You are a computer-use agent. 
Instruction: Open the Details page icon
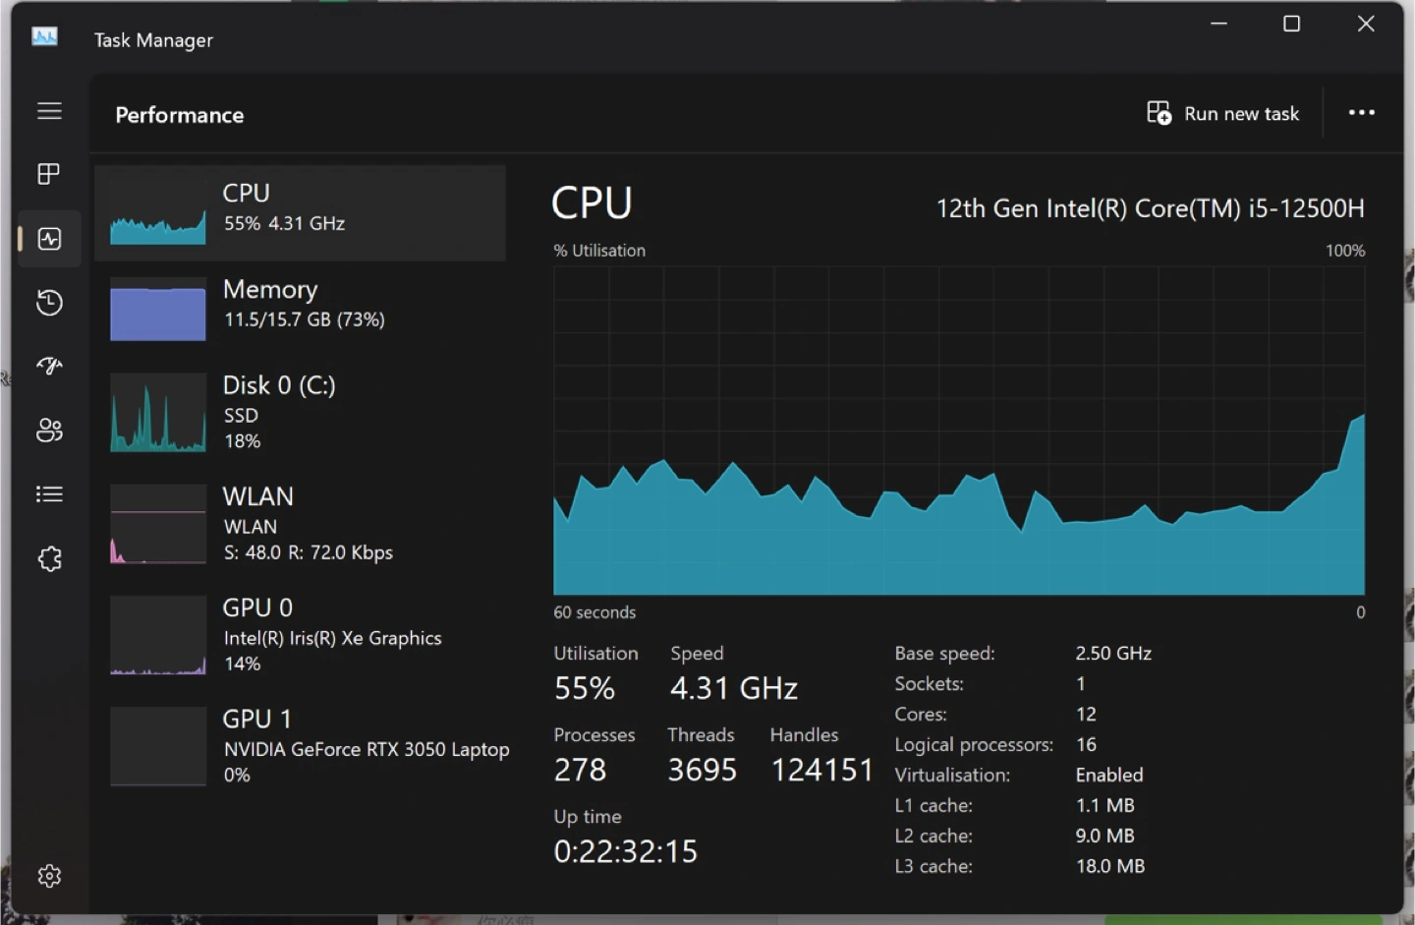pyautogui.click(x=49, y=493)
